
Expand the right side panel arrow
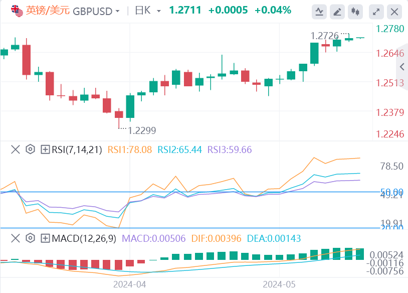point(402,67)
